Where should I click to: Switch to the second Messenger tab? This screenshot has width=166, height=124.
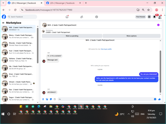click(62, 3)
